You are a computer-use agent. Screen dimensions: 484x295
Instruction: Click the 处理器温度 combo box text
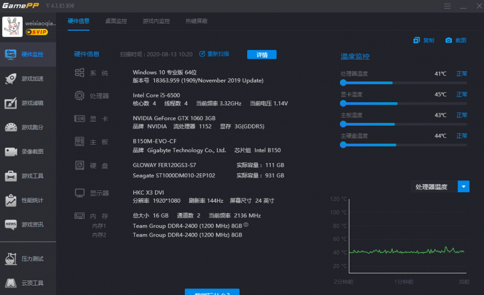pyautogui.click(x=432, y=187)
